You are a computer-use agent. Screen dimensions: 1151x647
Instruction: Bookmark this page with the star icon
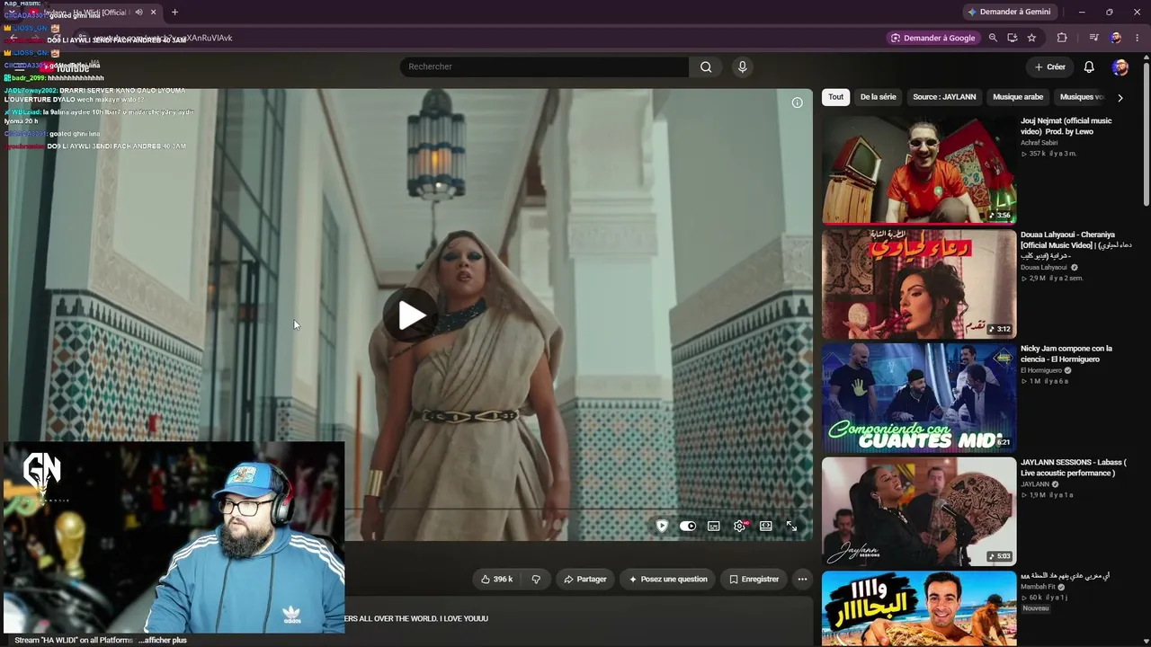point(1031,38)
